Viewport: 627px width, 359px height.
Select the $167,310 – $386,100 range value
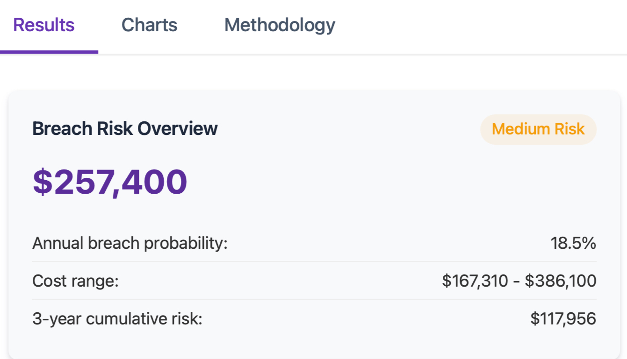[519, 281]
